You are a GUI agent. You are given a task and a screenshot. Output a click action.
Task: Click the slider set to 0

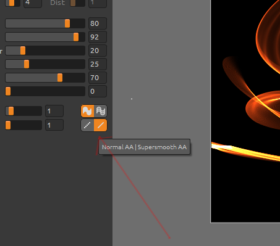tap(45, 91)
